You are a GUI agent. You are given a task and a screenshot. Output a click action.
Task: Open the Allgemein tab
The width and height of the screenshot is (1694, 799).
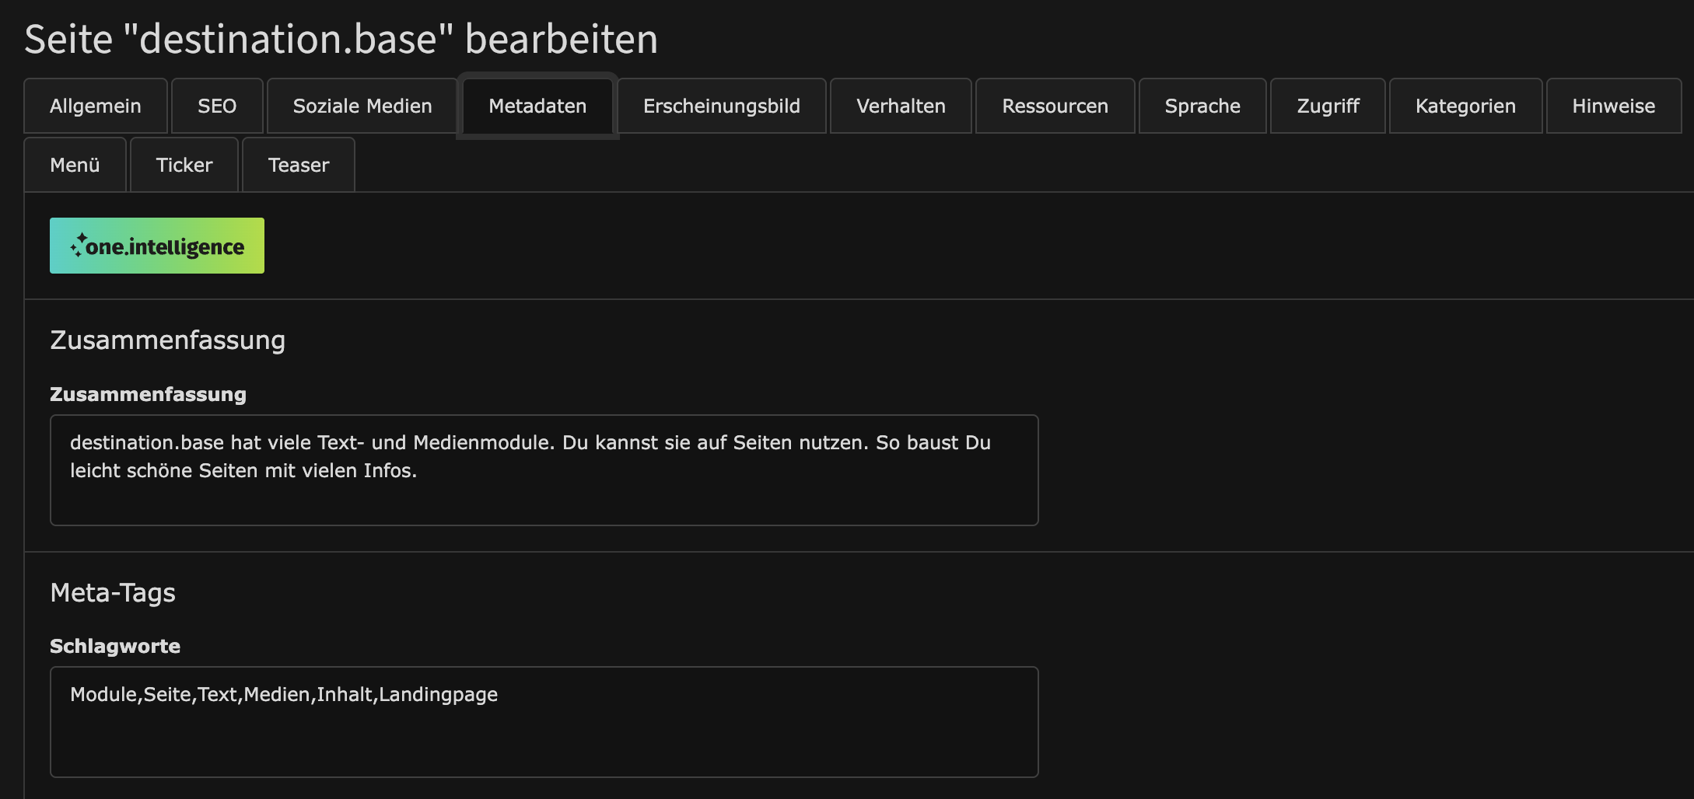click(95, 106)
